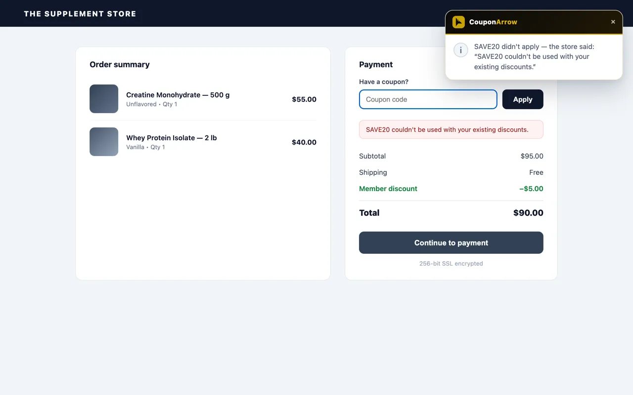Image resolution: width=633 pixels, height=395 pixels.
Task: Click the Have a coupon? label
Action: click(384, 81)
